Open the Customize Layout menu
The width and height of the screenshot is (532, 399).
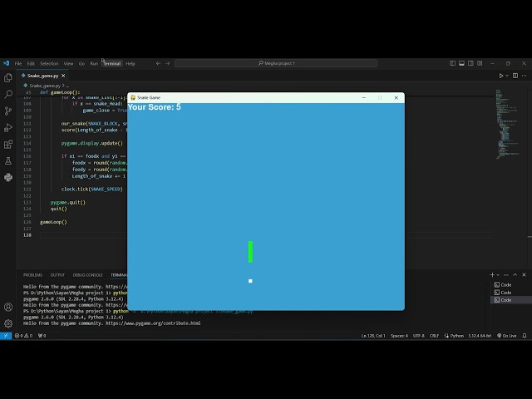click(x=480, y=63)
